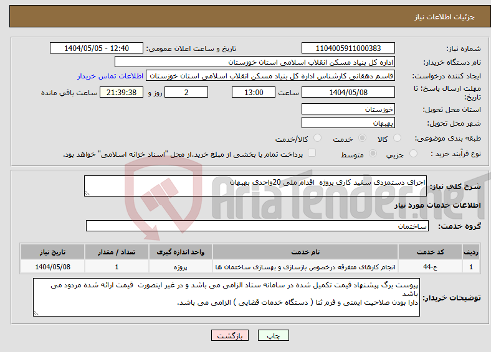Click service code cell ج-44
The height and width of the screenshot is (352, 491).
(431, 267)
